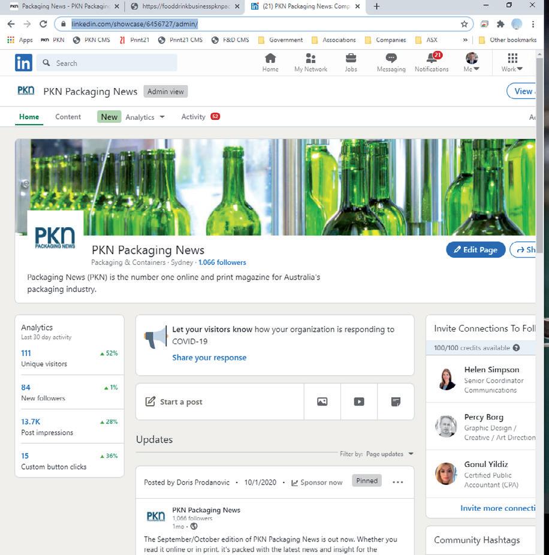Click the LinkedIn logo icon
The image size is (549, 555).
point(23,63)
